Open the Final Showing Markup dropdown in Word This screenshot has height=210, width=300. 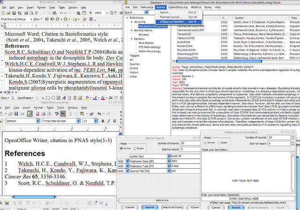coord(31,19)
